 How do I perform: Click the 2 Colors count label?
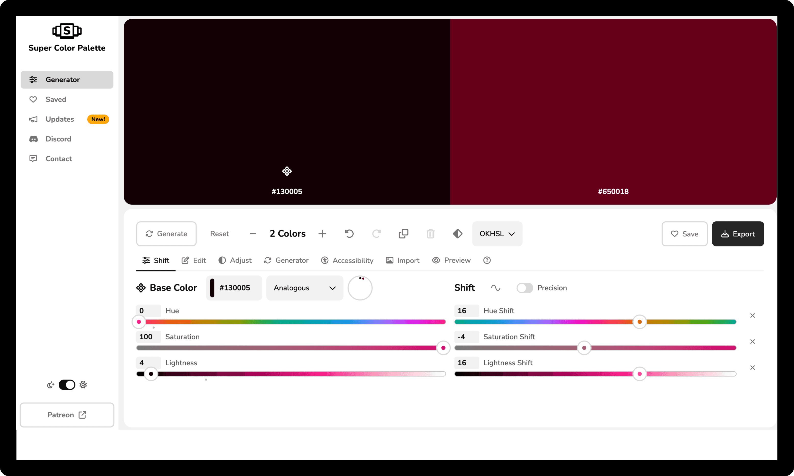[x=288, y=233]
